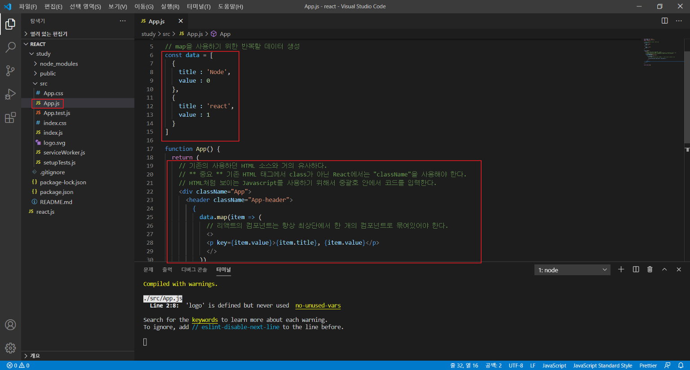Switch to the 문제 panel tab

click(x=148, y=269)
